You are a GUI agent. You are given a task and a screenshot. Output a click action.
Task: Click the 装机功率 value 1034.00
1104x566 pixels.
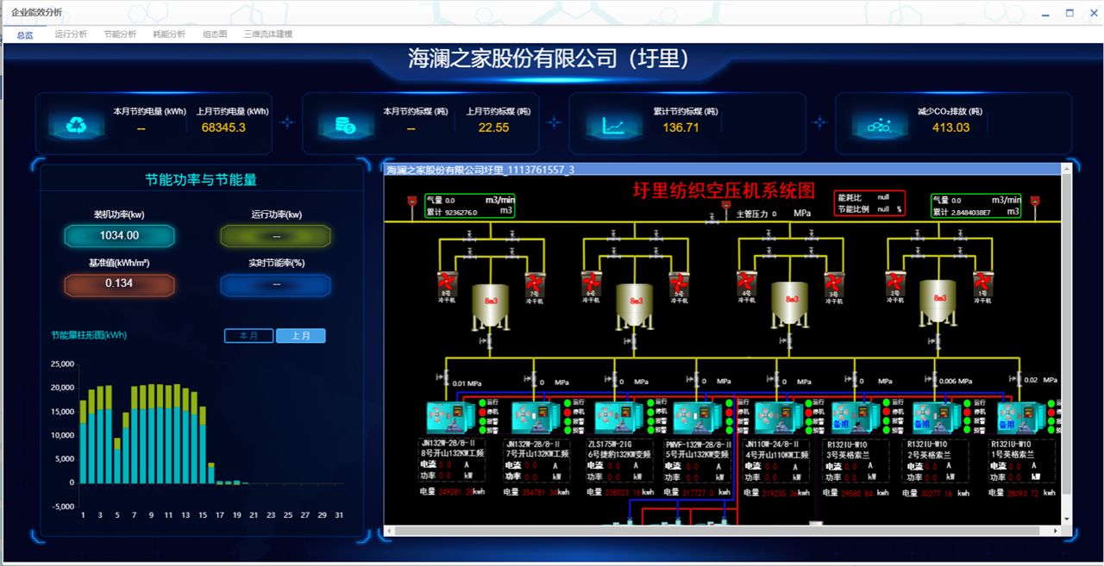tap(119, 235)
